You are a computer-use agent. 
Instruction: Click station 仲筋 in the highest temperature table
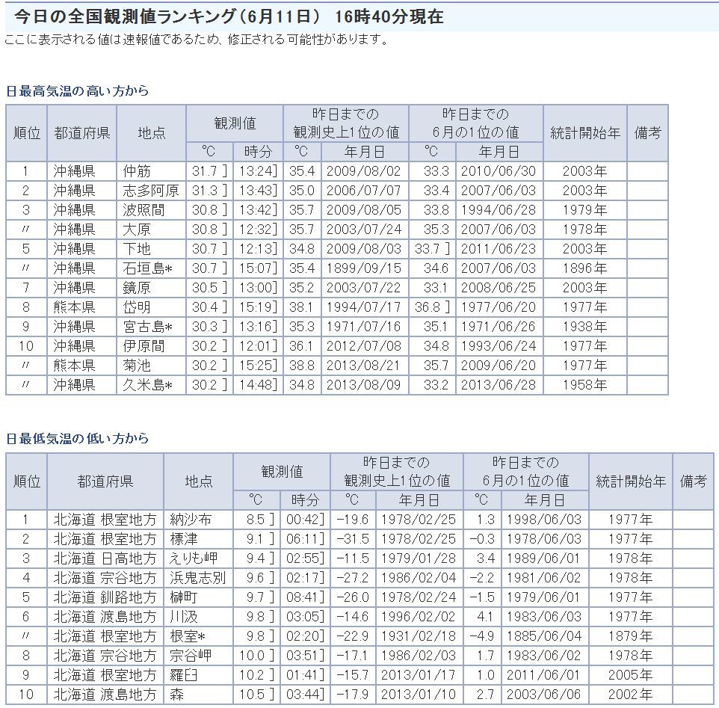[137, 171]
